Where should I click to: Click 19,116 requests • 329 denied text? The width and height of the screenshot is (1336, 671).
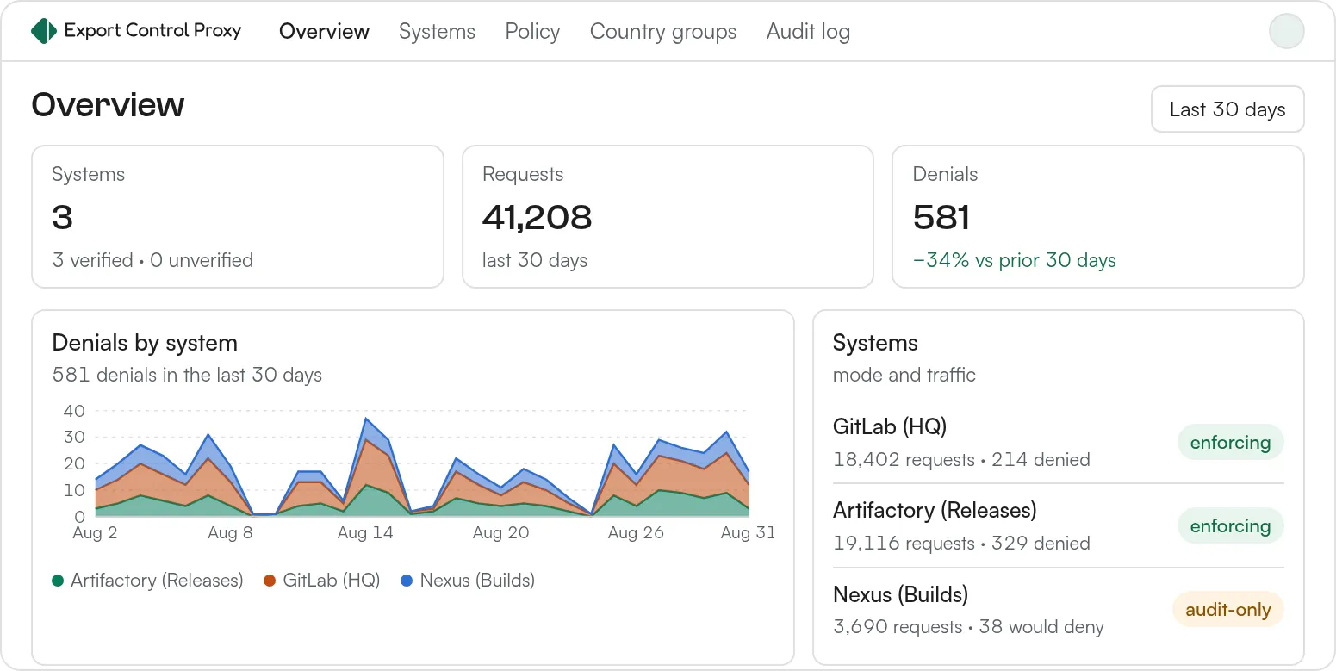(961, 544)
